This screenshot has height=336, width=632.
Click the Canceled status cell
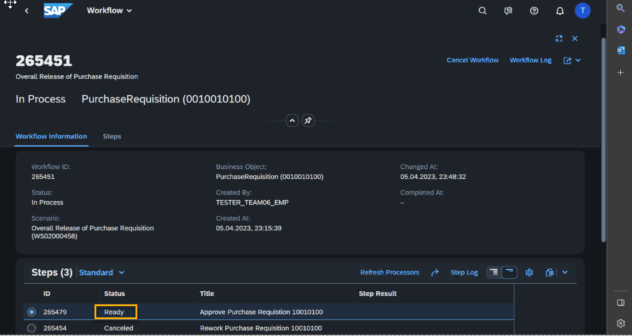coord(119,328)
